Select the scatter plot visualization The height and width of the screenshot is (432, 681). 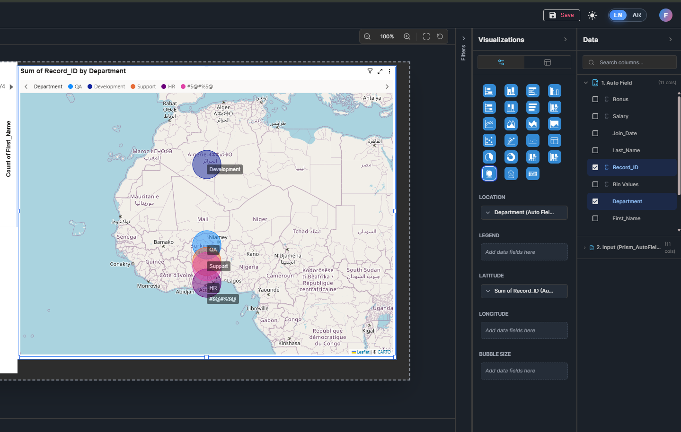[x=489, y=140]
